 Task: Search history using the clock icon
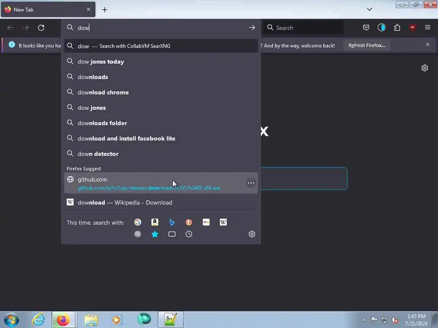point(189,234)
